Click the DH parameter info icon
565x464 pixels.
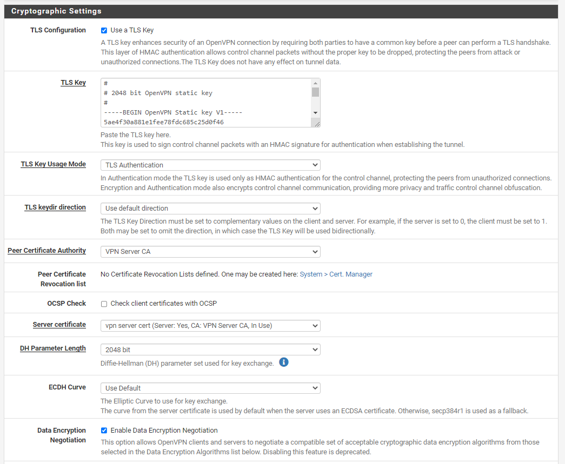[283, 362]
